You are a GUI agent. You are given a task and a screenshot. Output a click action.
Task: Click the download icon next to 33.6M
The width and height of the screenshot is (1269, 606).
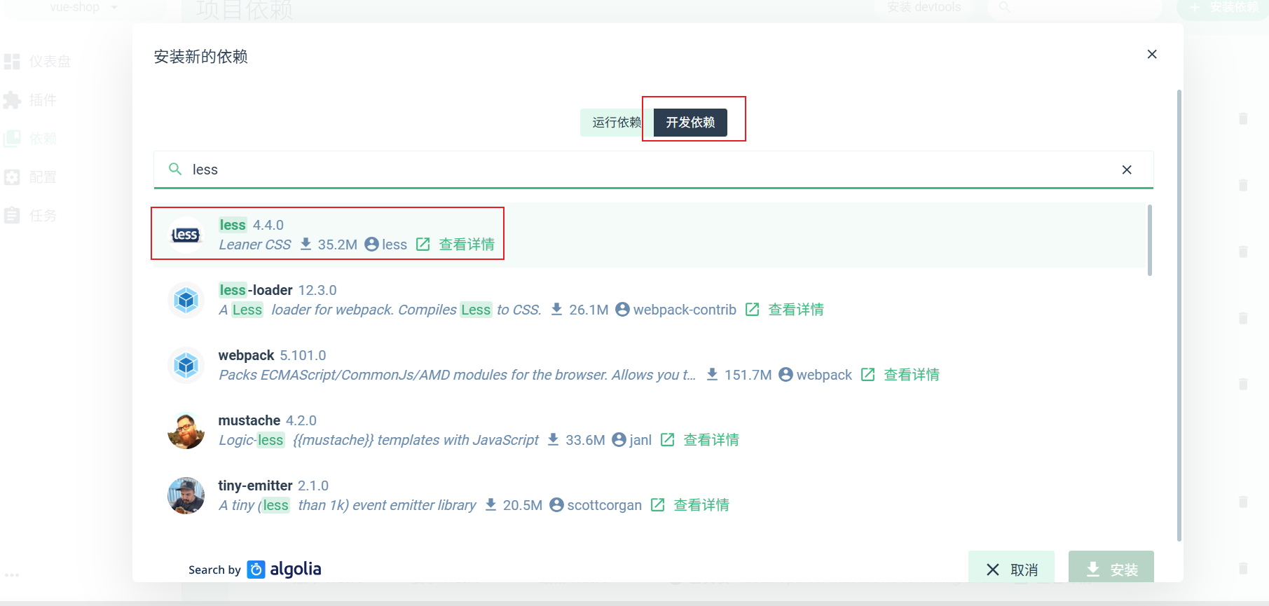pyautogui.click(x=553, y=439)
